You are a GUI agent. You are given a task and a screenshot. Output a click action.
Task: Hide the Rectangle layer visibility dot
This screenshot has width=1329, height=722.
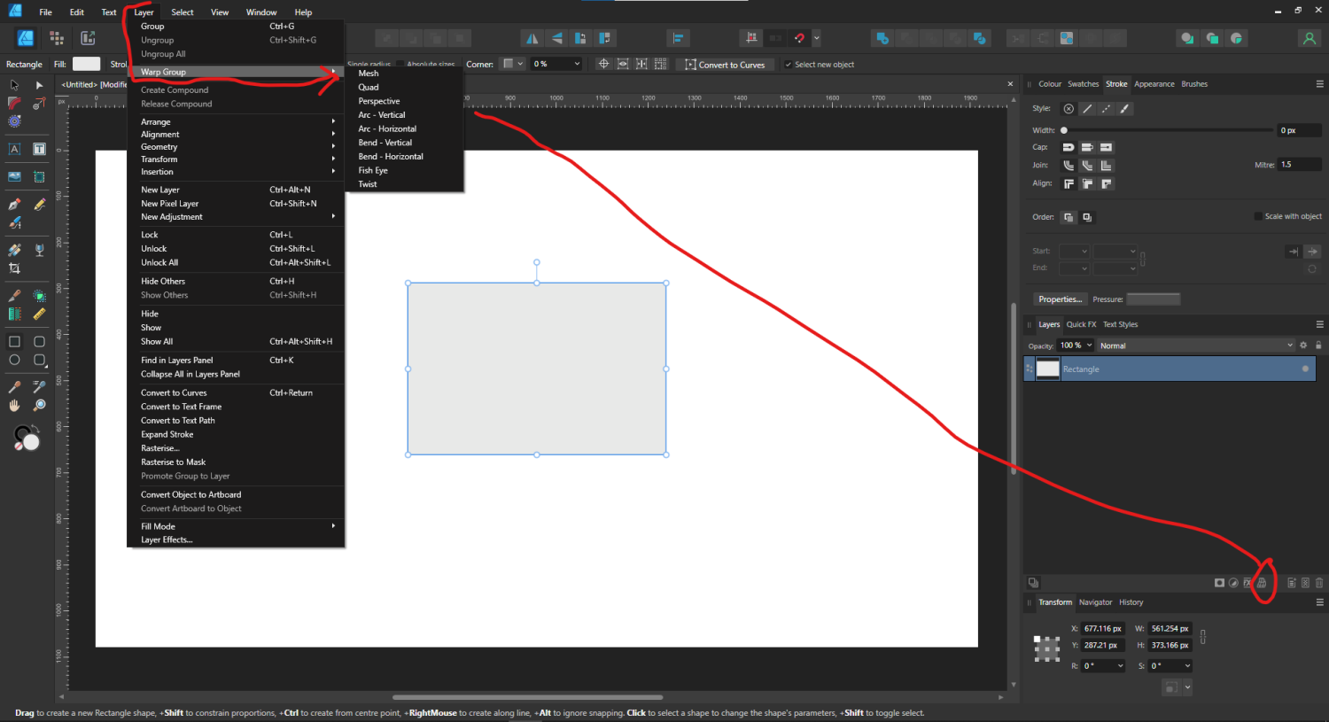1304,369
